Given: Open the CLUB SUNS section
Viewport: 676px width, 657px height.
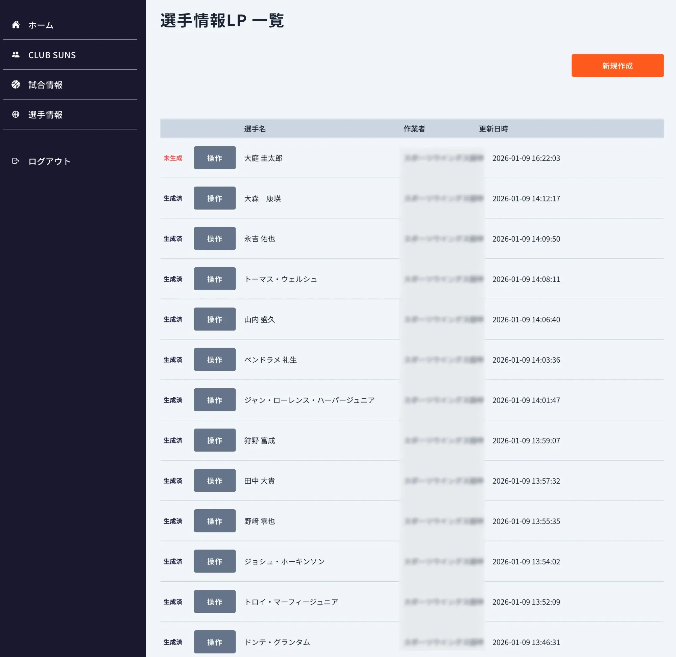Looking at the screenshot, I should [x=52, y=55].
